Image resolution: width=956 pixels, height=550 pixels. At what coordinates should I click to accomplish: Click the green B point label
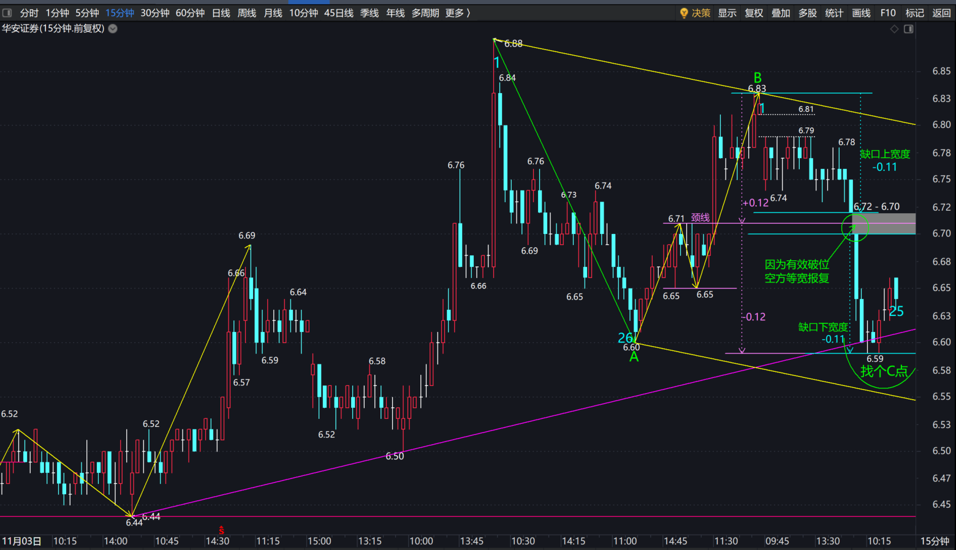(757, 78)
